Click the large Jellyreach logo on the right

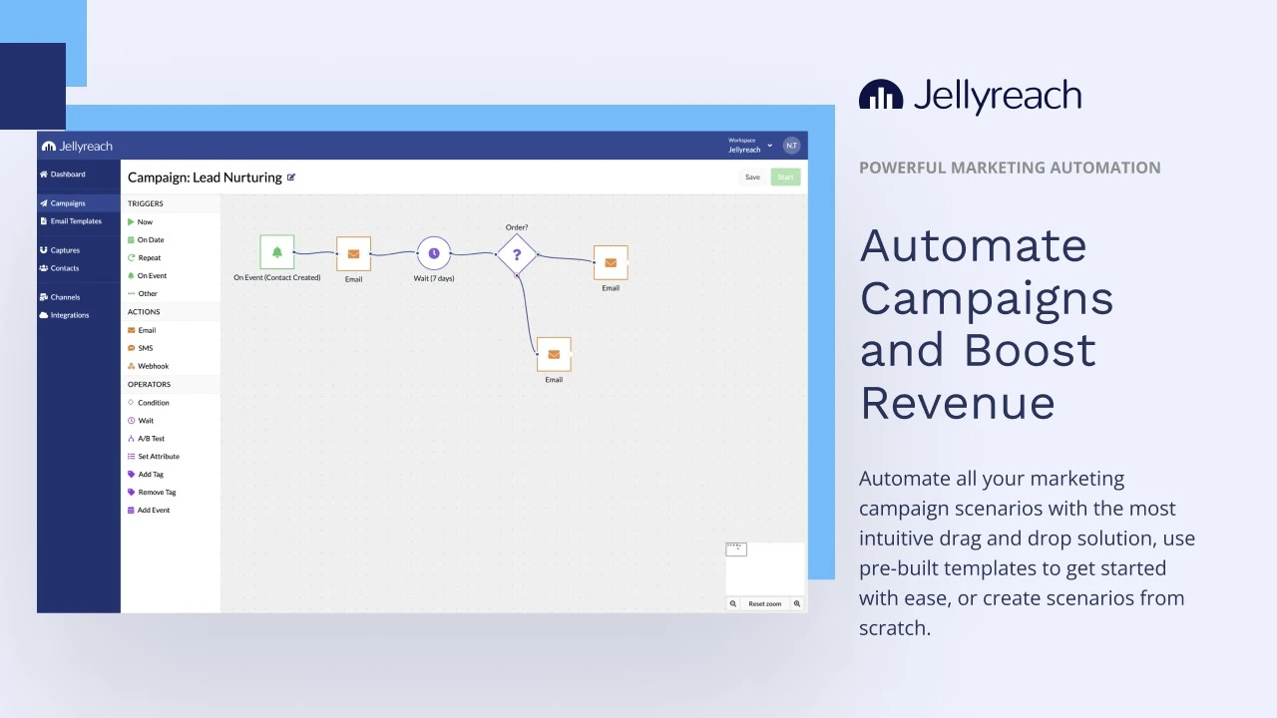(970, 97)
